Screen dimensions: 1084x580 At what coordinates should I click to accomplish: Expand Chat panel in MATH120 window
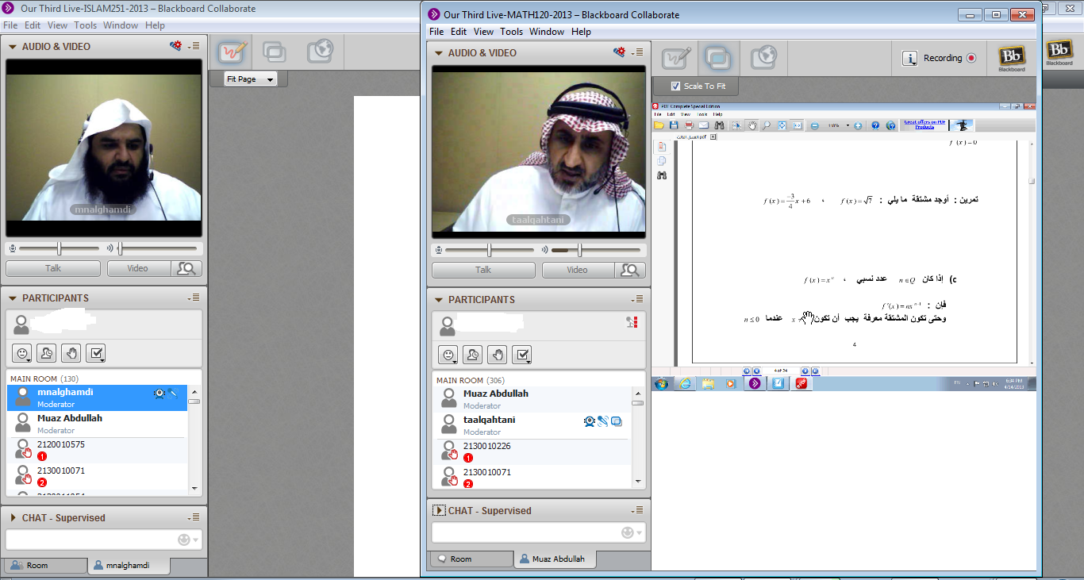438,510
